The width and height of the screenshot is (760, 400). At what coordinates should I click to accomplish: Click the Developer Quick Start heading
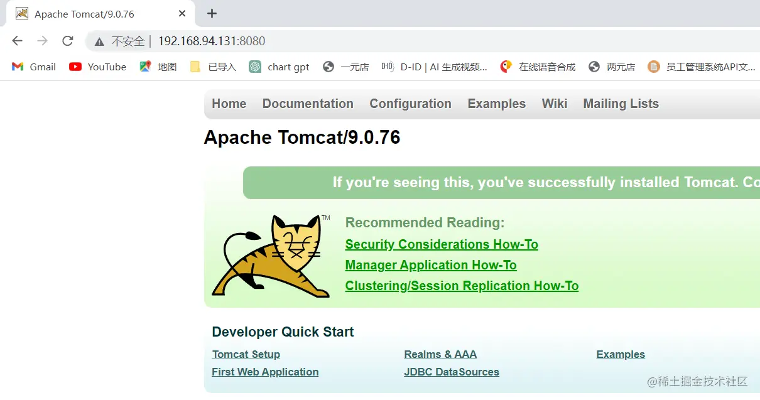click(283, 332)
